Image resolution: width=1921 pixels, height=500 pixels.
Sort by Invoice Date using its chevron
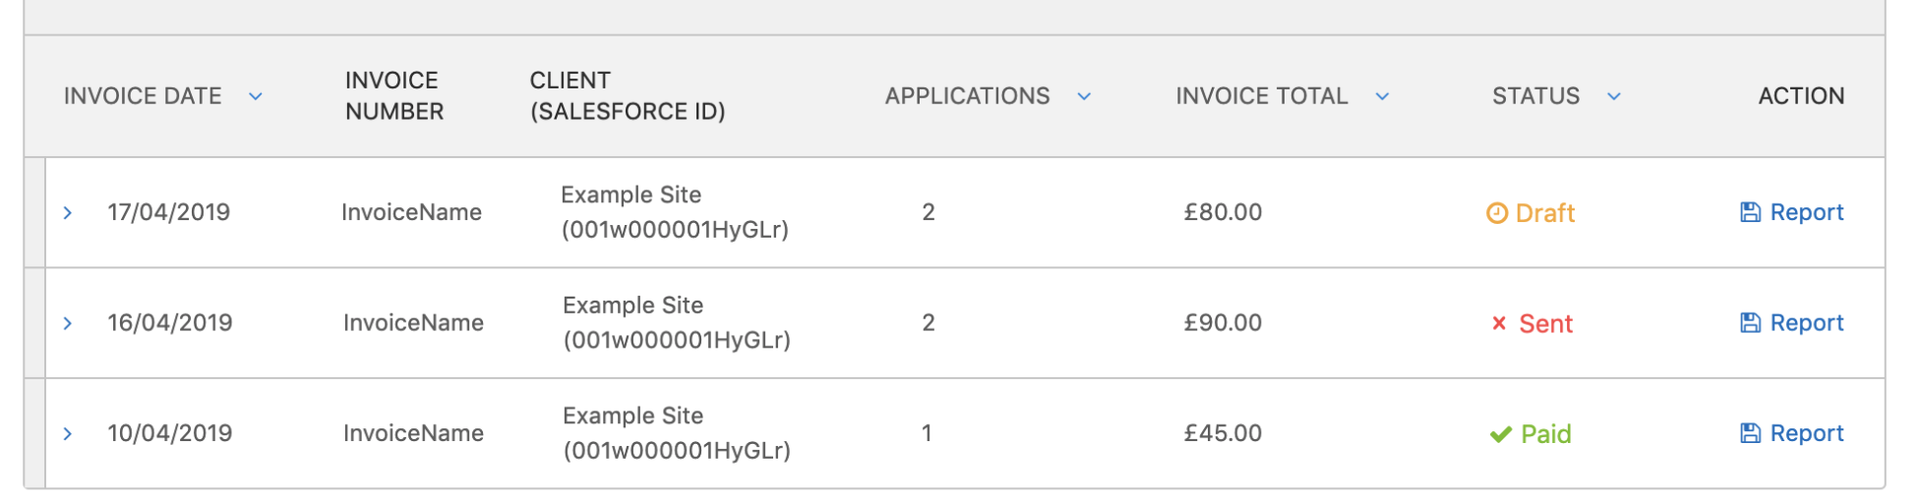pos(256,96)
